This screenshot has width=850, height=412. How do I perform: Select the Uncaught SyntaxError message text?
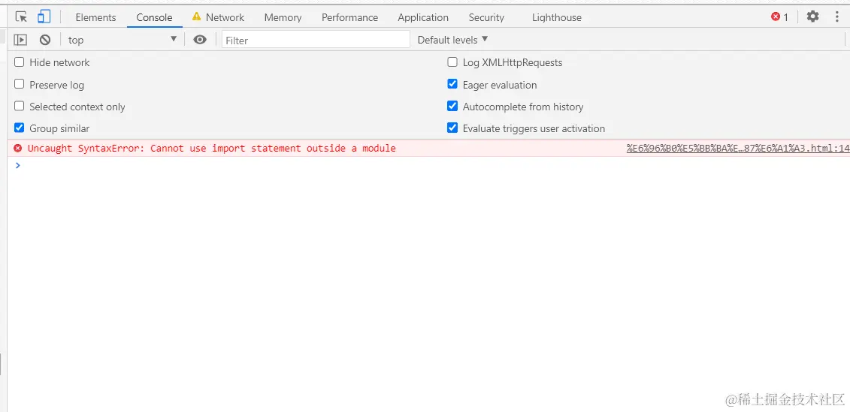click(x=211, y=149)
